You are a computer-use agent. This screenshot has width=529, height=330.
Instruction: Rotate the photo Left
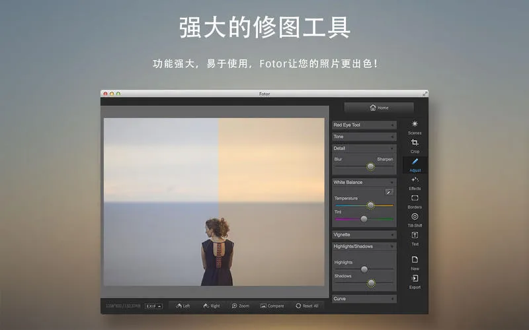click(183, 306)
